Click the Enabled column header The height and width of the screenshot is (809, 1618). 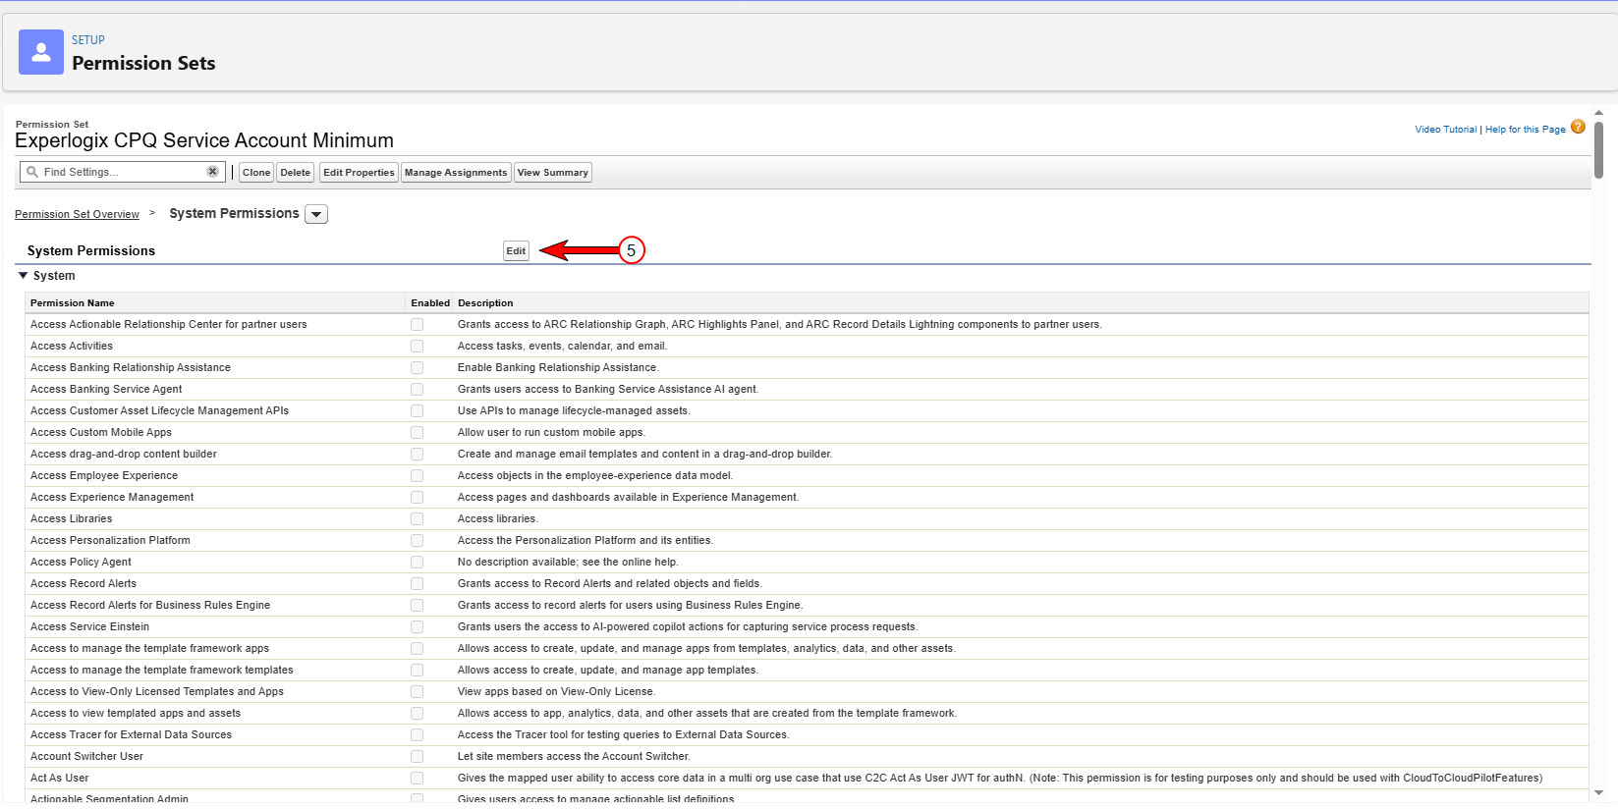click(430, 303)
